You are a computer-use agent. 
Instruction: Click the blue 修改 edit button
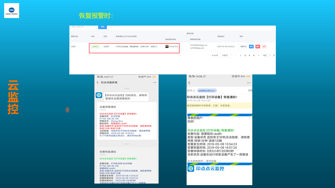click(251, 46)
